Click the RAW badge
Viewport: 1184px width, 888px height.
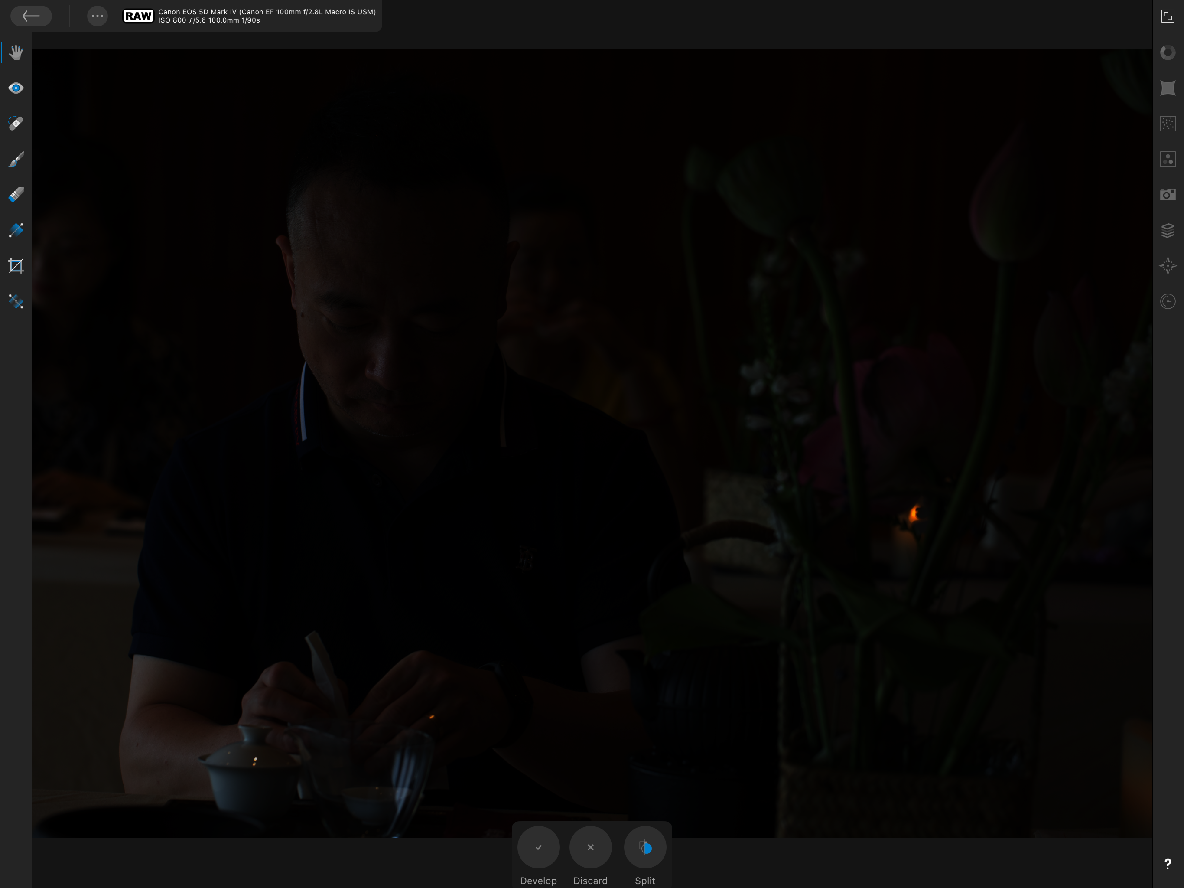[139, 16]
